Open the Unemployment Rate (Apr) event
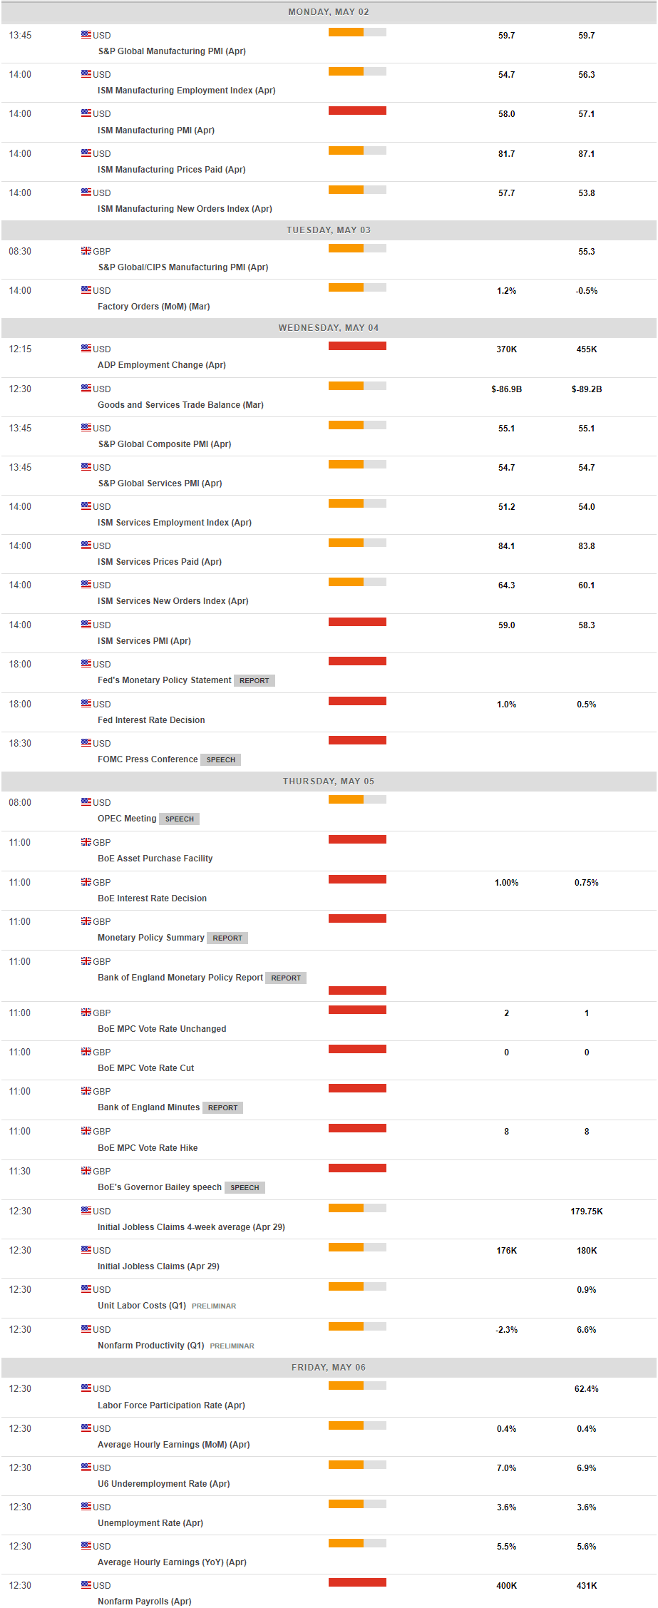This screenshot has height=1608, width=658. [150, 1523]
